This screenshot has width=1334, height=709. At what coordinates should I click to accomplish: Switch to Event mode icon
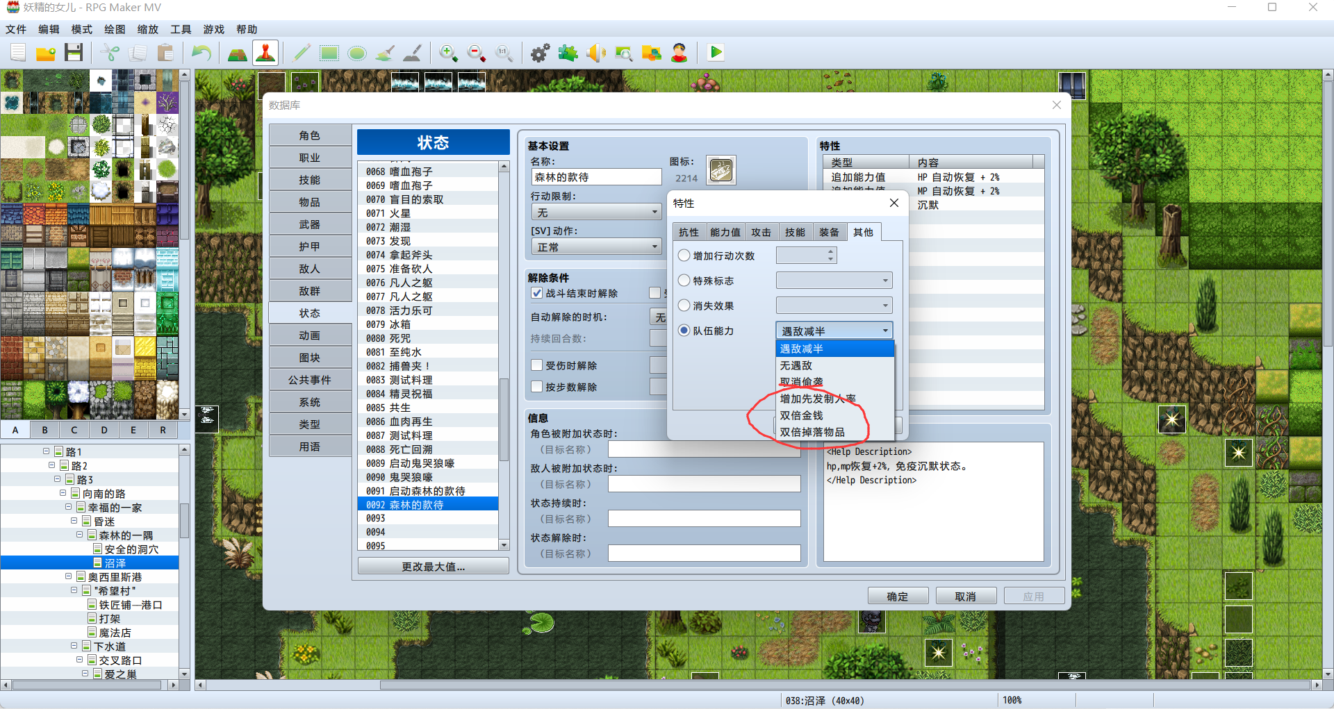(265, 53)
